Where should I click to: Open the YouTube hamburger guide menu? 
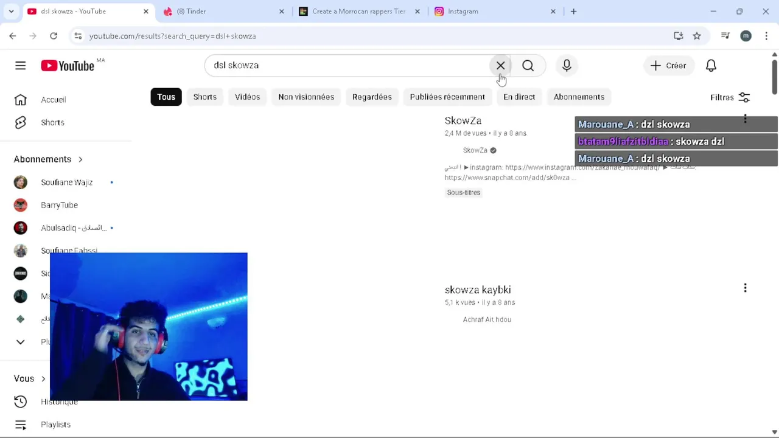click(21, 66)
